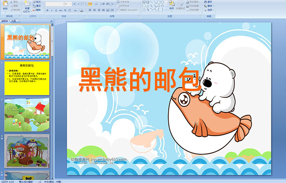
Task: Align text left
Action: pos(90,10)
